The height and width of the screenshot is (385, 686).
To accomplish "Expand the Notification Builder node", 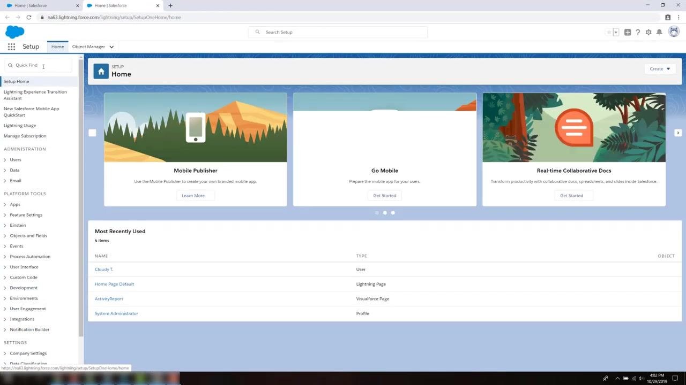I will [5, 329].
